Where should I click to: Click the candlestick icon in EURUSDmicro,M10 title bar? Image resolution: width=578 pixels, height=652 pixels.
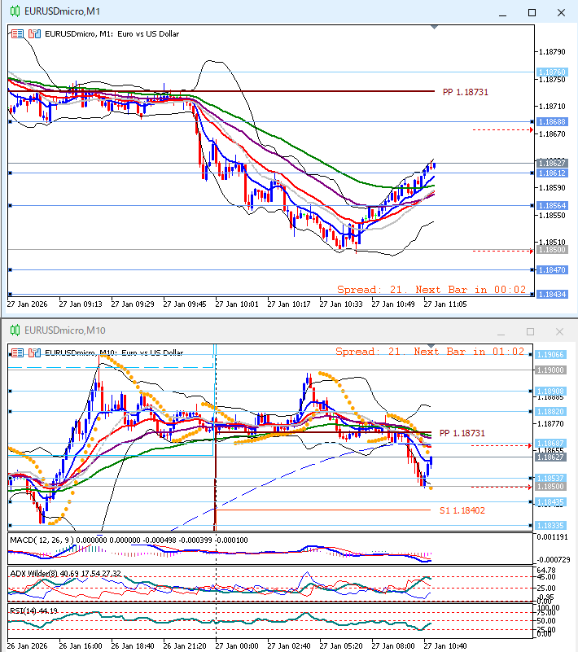pyautogui.click(x=12, y=330)
